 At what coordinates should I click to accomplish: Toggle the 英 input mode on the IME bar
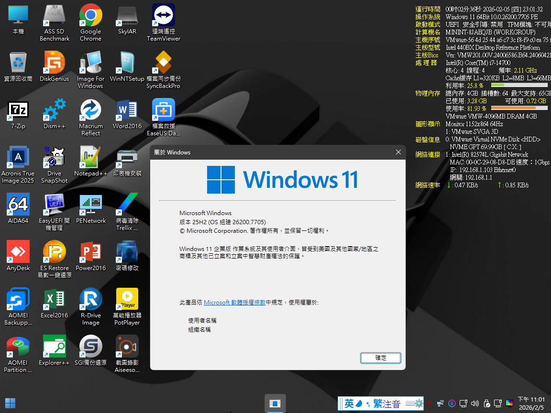click(349, 403)
